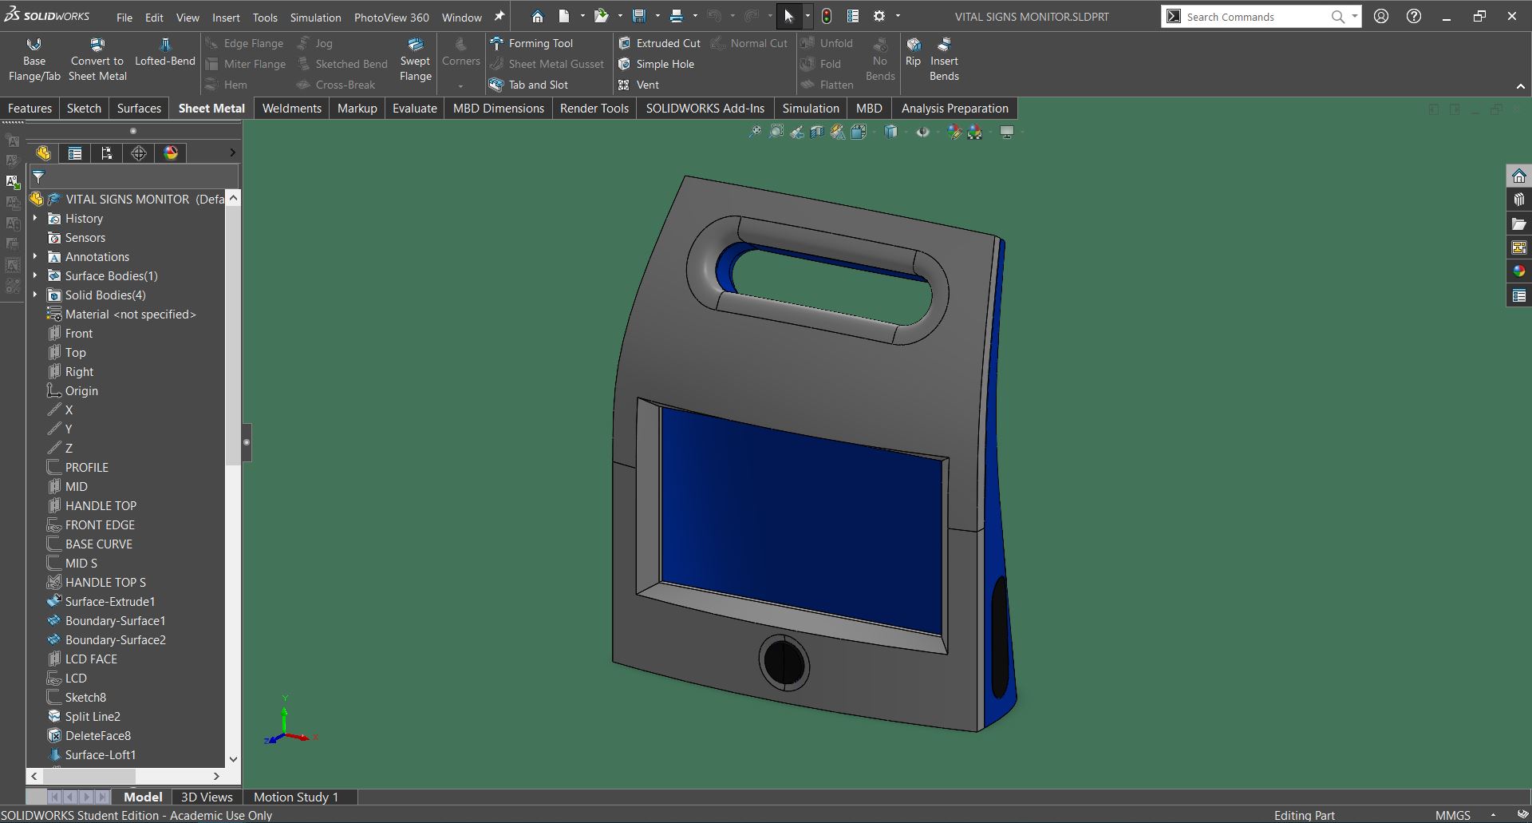1532x823 pixels.
Task: Open the DisplayManager color sphere tab
Action: [171, 153]
